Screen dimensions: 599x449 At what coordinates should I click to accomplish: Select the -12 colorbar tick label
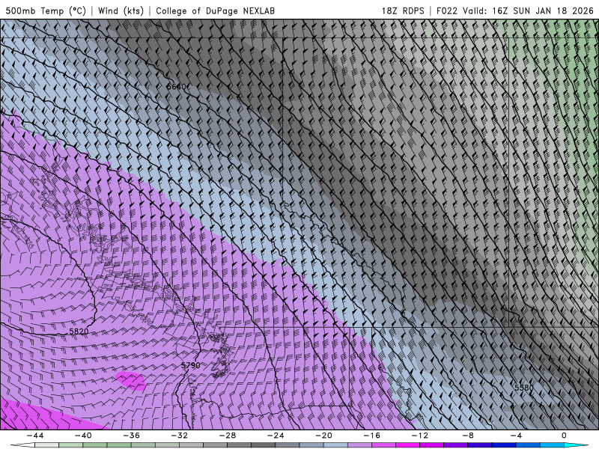pyautogui.click(x=420, y=436)
